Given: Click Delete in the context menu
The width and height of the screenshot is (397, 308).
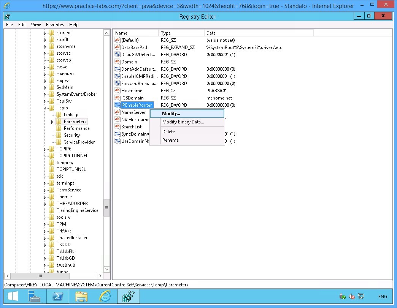Looking at the screenshot, I should coord(168,132).
